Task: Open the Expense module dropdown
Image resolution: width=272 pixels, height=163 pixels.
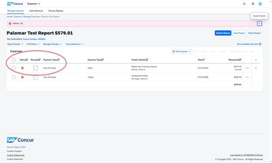Action: click(34, 3)
